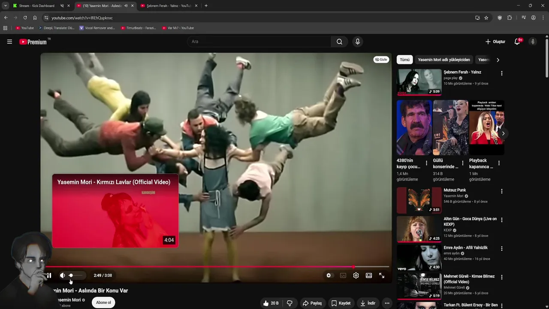Switch to the Şebnem Ferah - Yalnız tab
549x309 pixels.
pyautogui.click(x=169, y=6)
